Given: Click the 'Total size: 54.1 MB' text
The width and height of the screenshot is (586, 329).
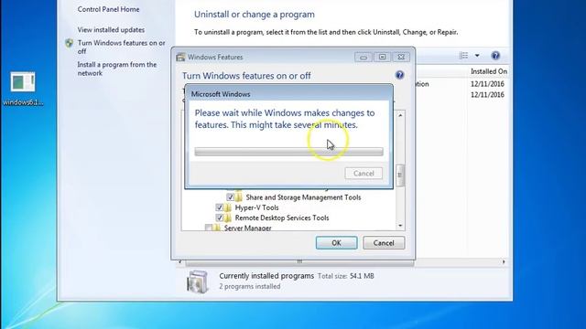Looking at the screenshot, I should tap(346, 276).
